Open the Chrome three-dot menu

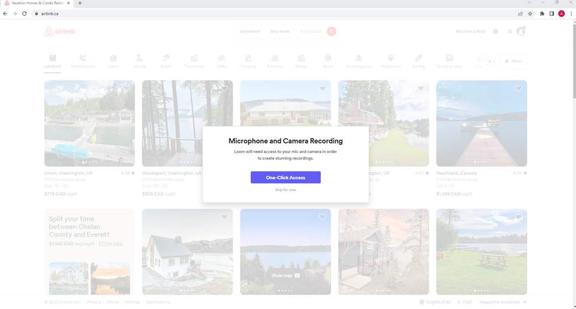tap(571, 14)
